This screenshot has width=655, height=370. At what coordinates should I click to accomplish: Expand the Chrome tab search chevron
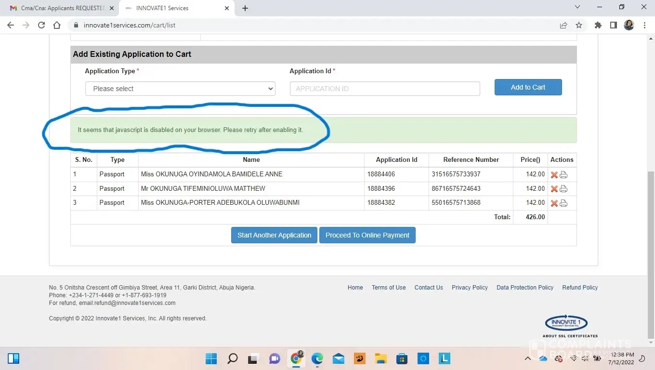pos(578,7)
